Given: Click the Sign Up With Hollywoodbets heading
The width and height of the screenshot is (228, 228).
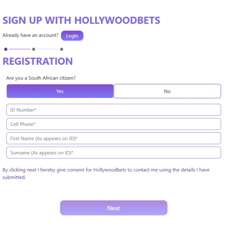Looking at the screenshot, I should tap(81, 20).
